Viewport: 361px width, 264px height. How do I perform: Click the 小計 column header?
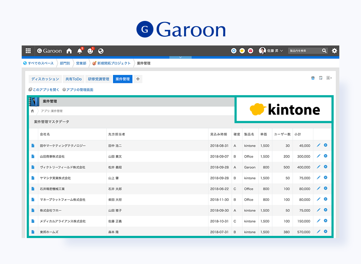click(x=298, y=134)
